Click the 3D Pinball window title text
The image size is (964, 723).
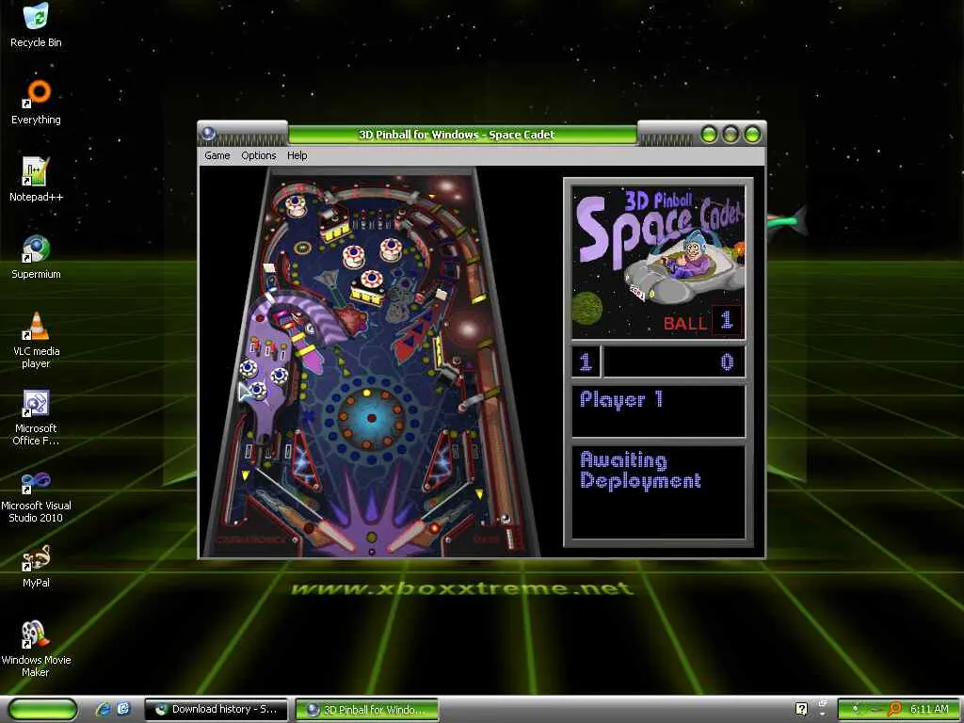(457, 134)
